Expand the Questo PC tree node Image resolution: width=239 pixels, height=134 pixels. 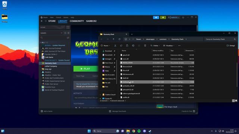tap(100, 99)
